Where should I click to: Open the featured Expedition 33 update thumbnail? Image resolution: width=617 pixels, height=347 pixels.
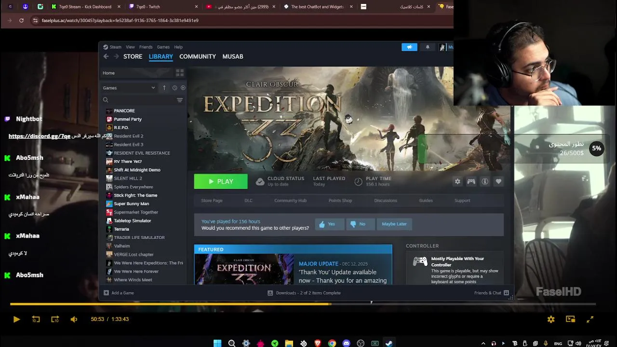(244, 269)
